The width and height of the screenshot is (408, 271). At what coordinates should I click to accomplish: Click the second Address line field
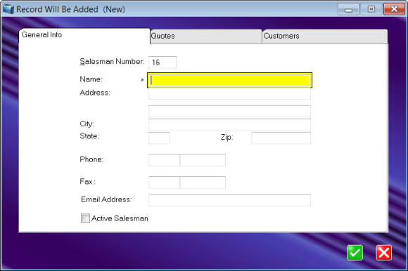click(x=229, y=111)
